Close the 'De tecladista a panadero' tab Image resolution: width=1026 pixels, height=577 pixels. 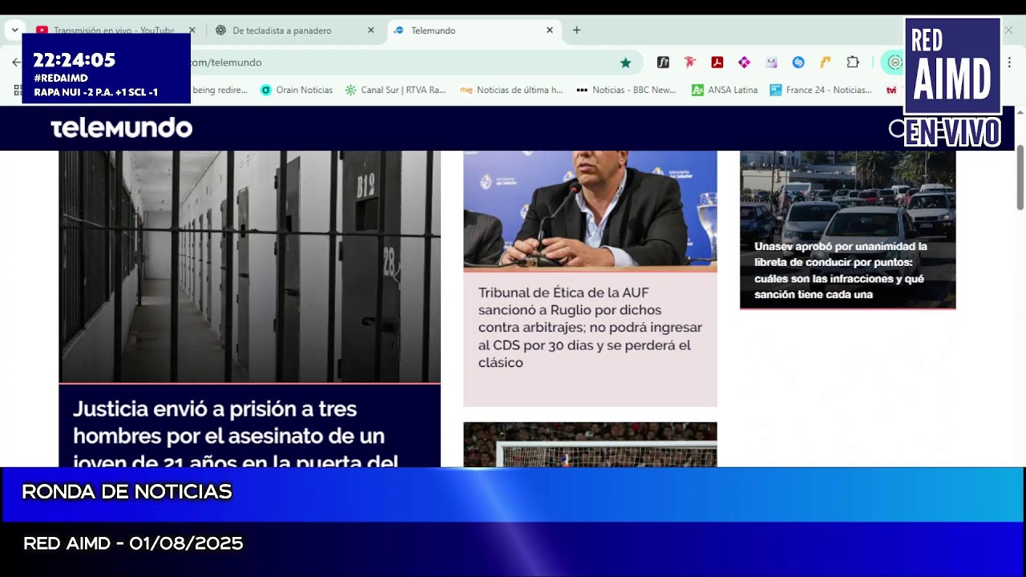tap(370, 30)
